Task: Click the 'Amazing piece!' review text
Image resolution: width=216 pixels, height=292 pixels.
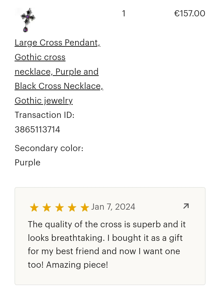Action: tap(77, 265)
